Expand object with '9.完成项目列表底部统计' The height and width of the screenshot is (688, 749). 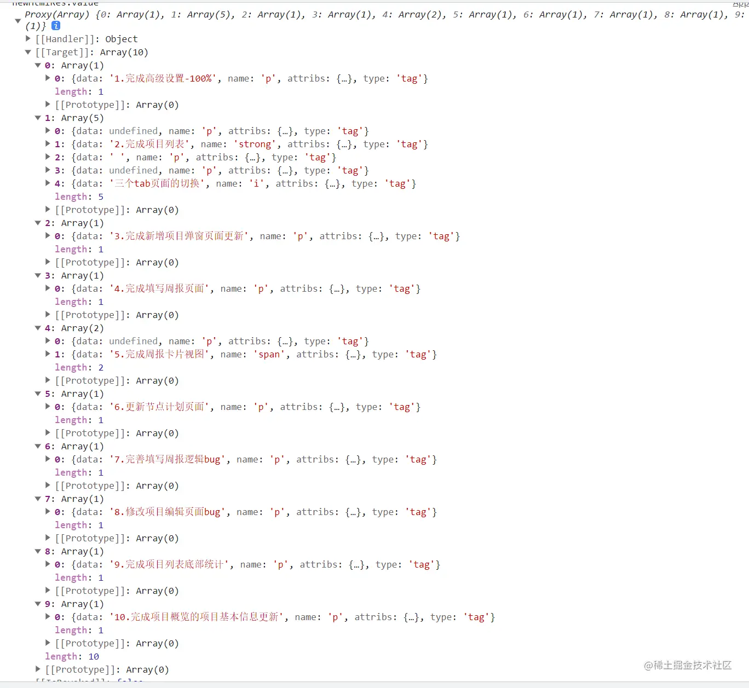pyautogui.click(x=48, y=564)
